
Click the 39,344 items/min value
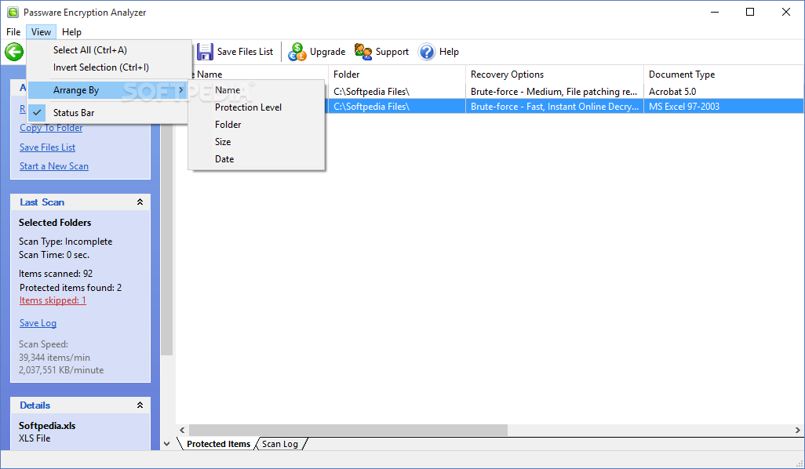pos(54,358)
